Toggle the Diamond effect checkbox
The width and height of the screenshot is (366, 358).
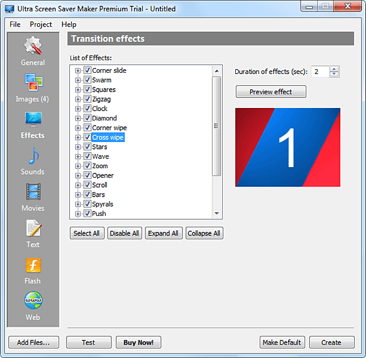(88, 118)
